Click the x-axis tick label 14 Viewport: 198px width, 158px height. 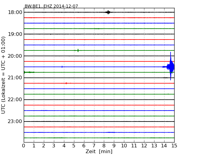tap(164, 146)
